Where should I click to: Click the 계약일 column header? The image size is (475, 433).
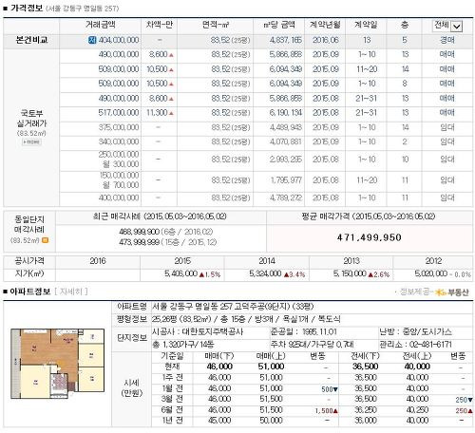pyautogui.click(x=366, y=25)
